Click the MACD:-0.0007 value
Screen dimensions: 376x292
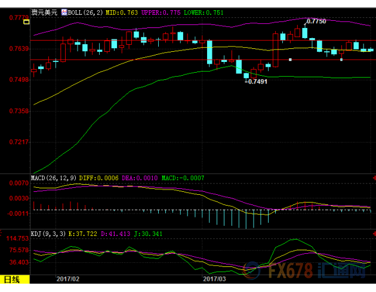pos(183,178)
